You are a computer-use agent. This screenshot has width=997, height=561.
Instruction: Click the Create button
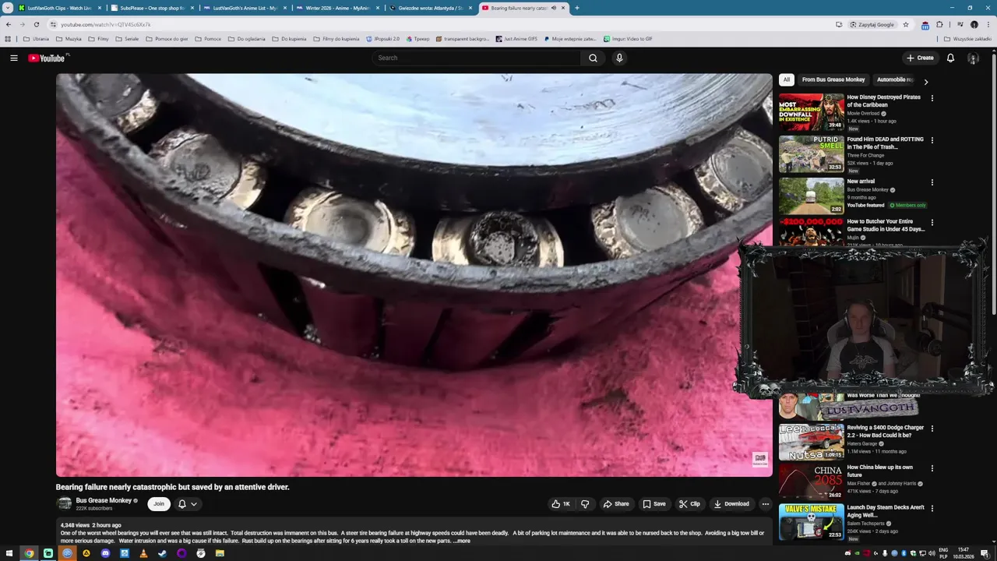click(920, 58)
